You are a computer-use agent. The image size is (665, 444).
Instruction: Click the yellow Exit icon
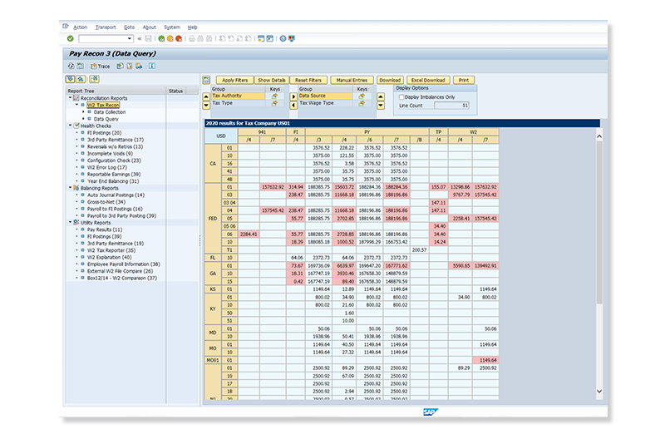(x=170, y=38)
